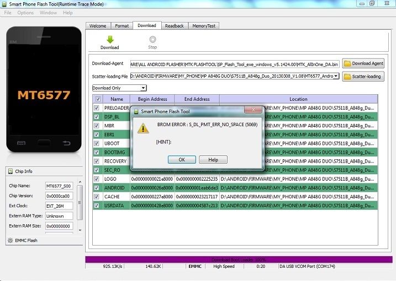The image size is (396, 281).
Task: Click the Download Agent folder icon
Action: [x=347, y=63]
